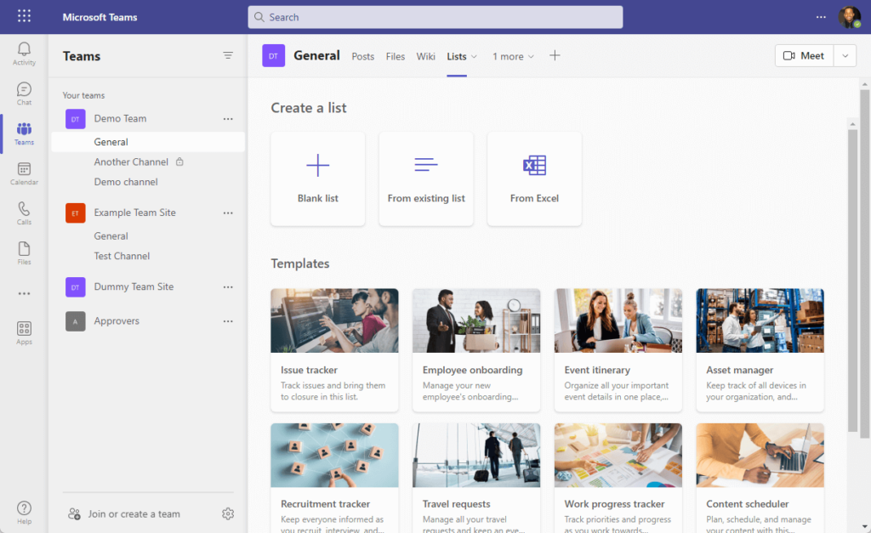This screenshot has height=533, width=871.
Task: Open the Calls phone icon
Action: point(24,213)
